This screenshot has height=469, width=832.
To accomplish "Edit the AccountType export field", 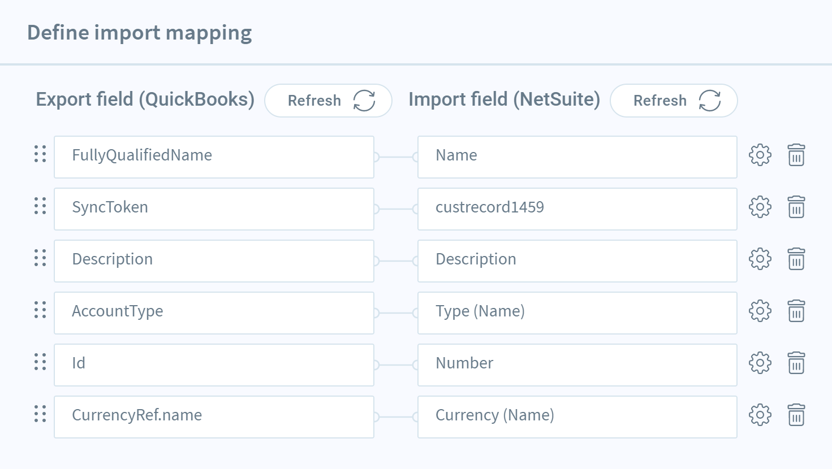I will coord(214,313).
